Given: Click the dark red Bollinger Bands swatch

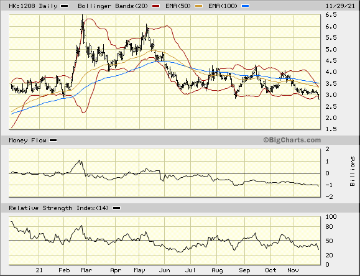Looking at the screenshot, I should point(156,6).
